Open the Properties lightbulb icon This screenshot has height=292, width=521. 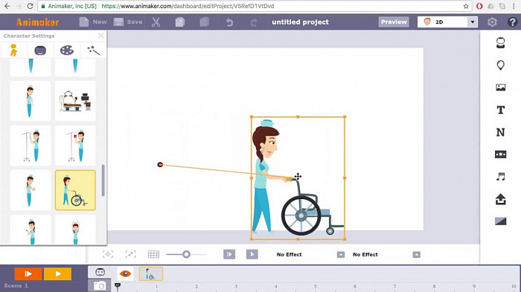(x=500, y=65)
